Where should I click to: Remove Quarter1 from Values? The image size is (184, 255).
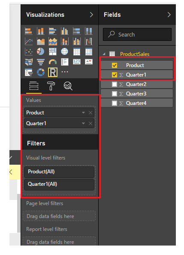[x=90, y=123]
